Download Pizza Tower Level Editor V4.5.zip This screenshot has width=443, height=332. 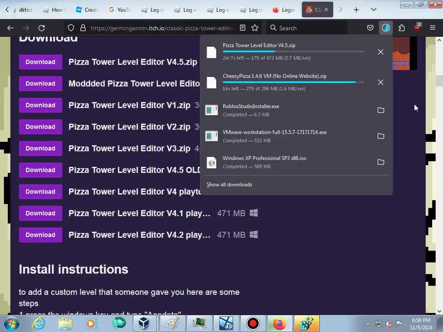40,62
